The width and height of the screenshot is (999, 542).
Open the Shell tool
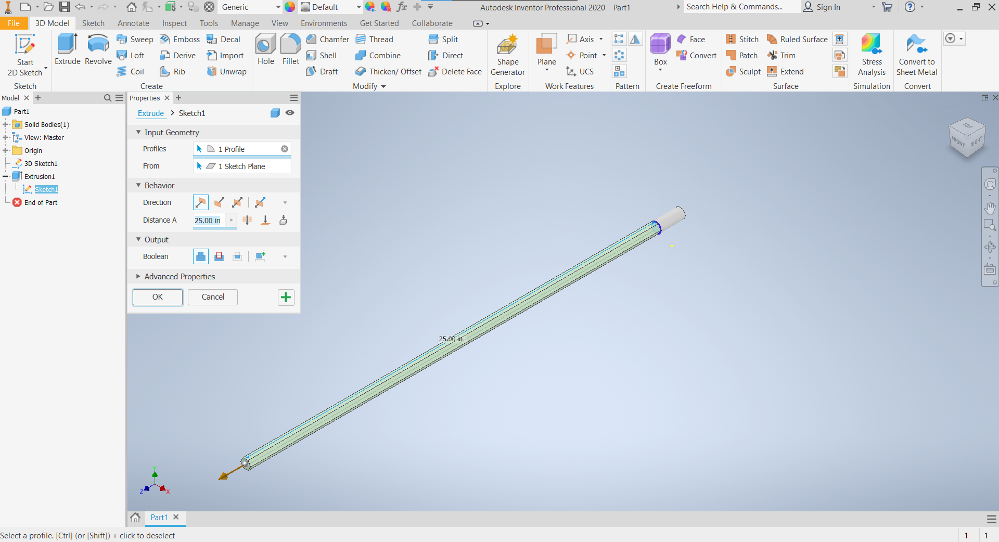point(322,56)
